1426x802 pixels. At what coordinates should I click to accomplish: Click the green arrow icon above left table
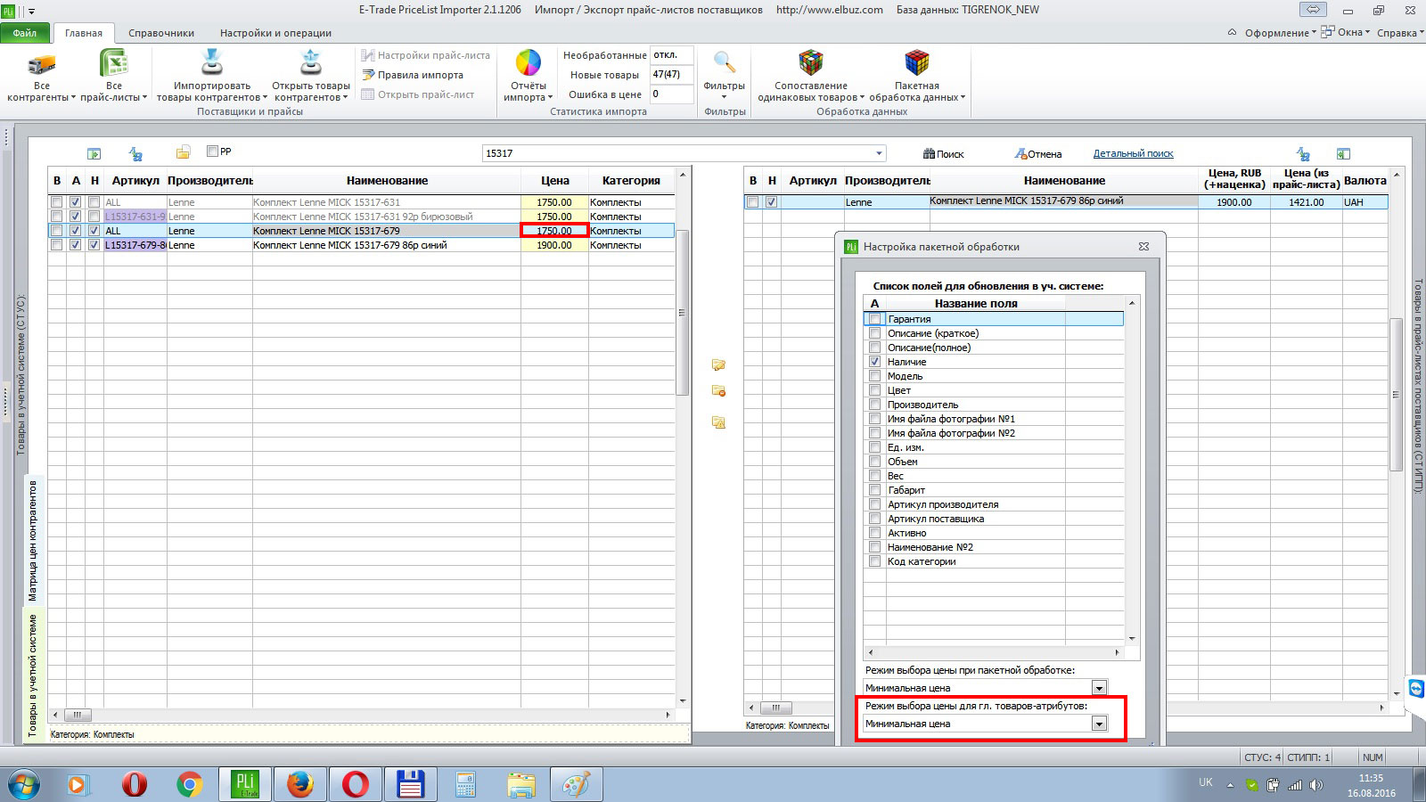click(x=94, y=153)
